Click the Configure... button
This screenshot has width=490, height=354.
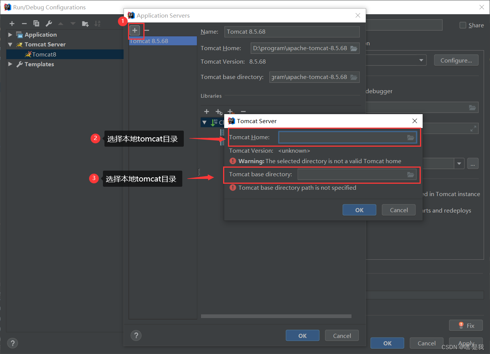tap(456, 60)
